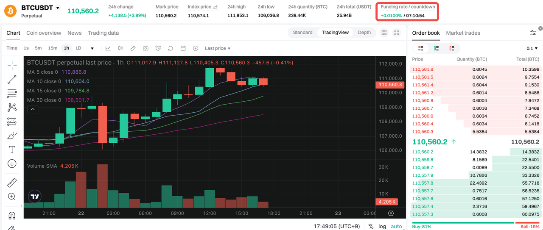Select the 1s time interval
Image resolution: width=543 pixels, height=230 pixels.
pos(26,48)
